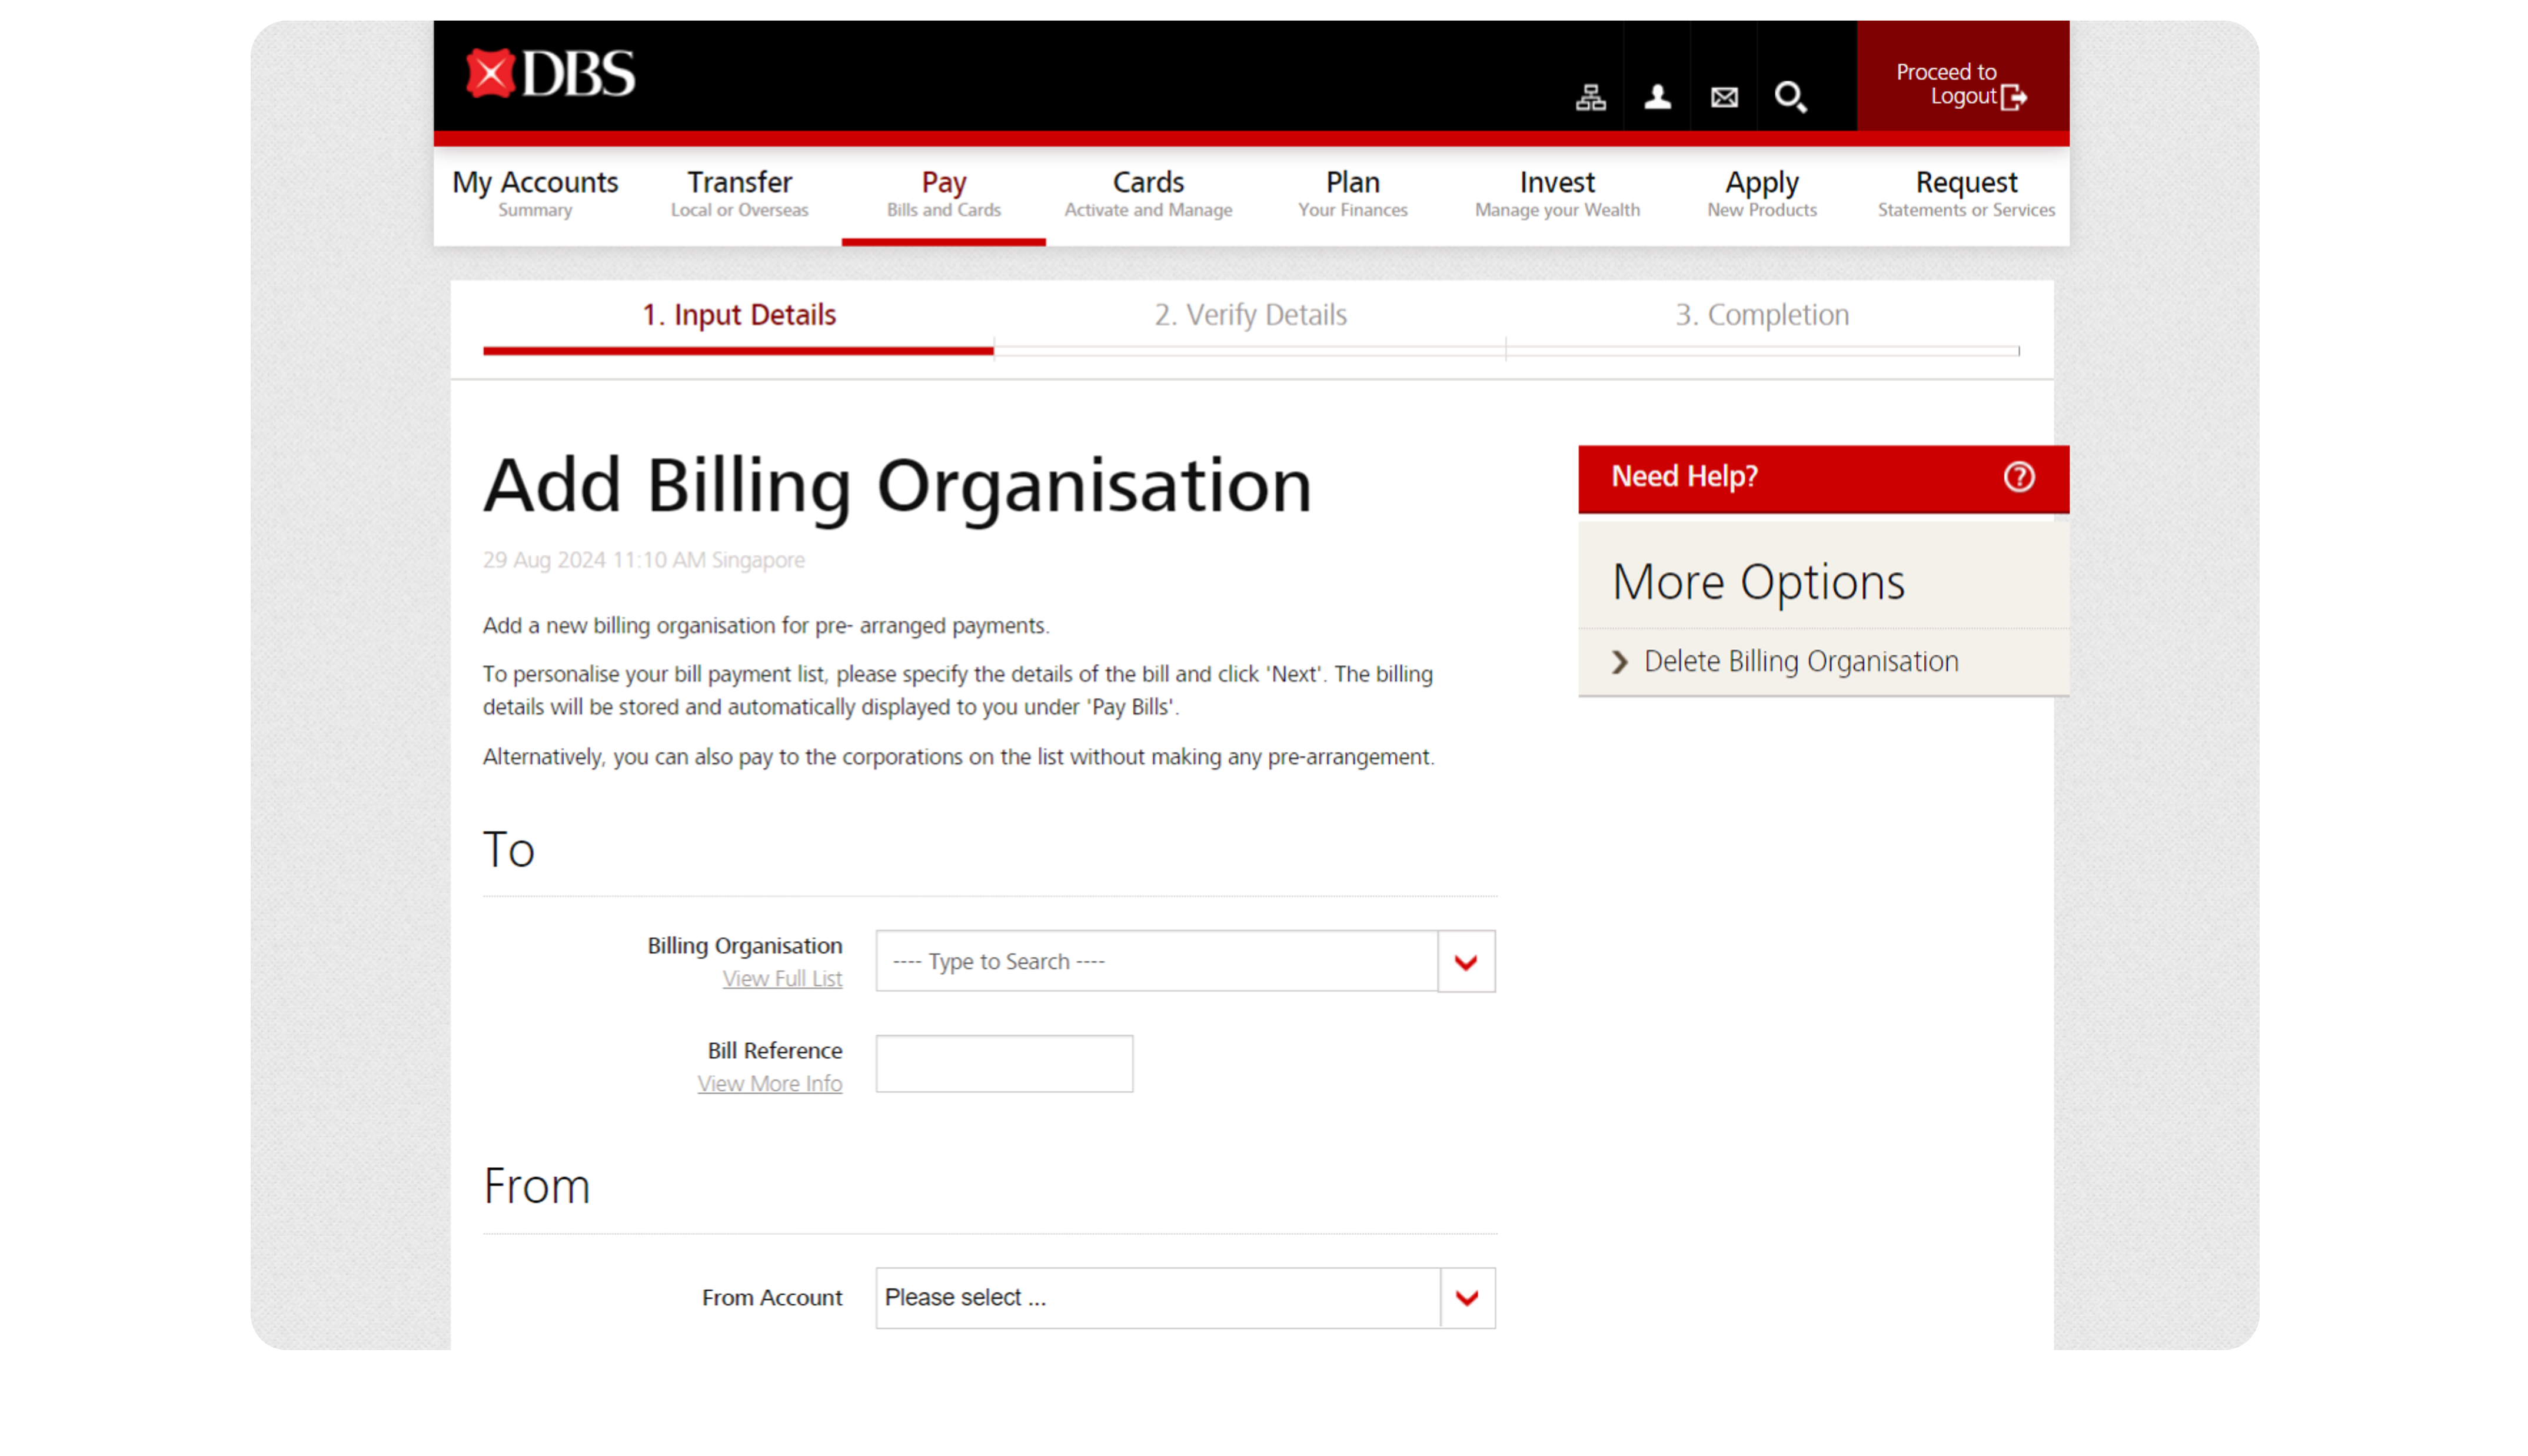Open the View Full List link
Screen dimensions: 2528x1456
coord(782,978)
